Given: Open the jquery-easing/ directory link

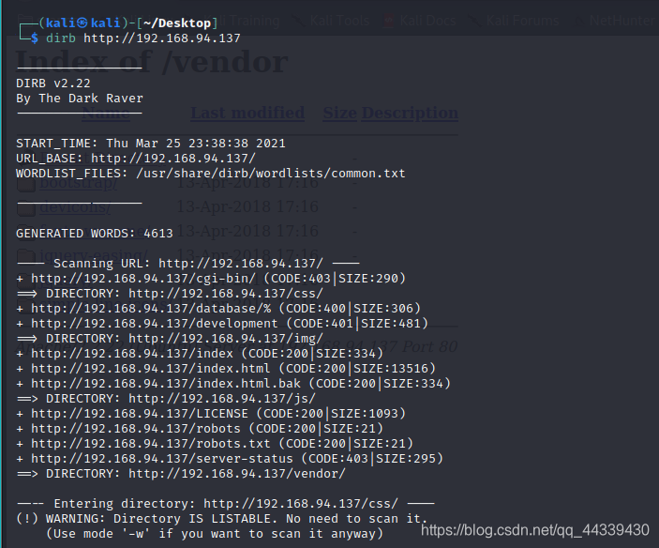Looking at the screenshot, I should [94, 255].
